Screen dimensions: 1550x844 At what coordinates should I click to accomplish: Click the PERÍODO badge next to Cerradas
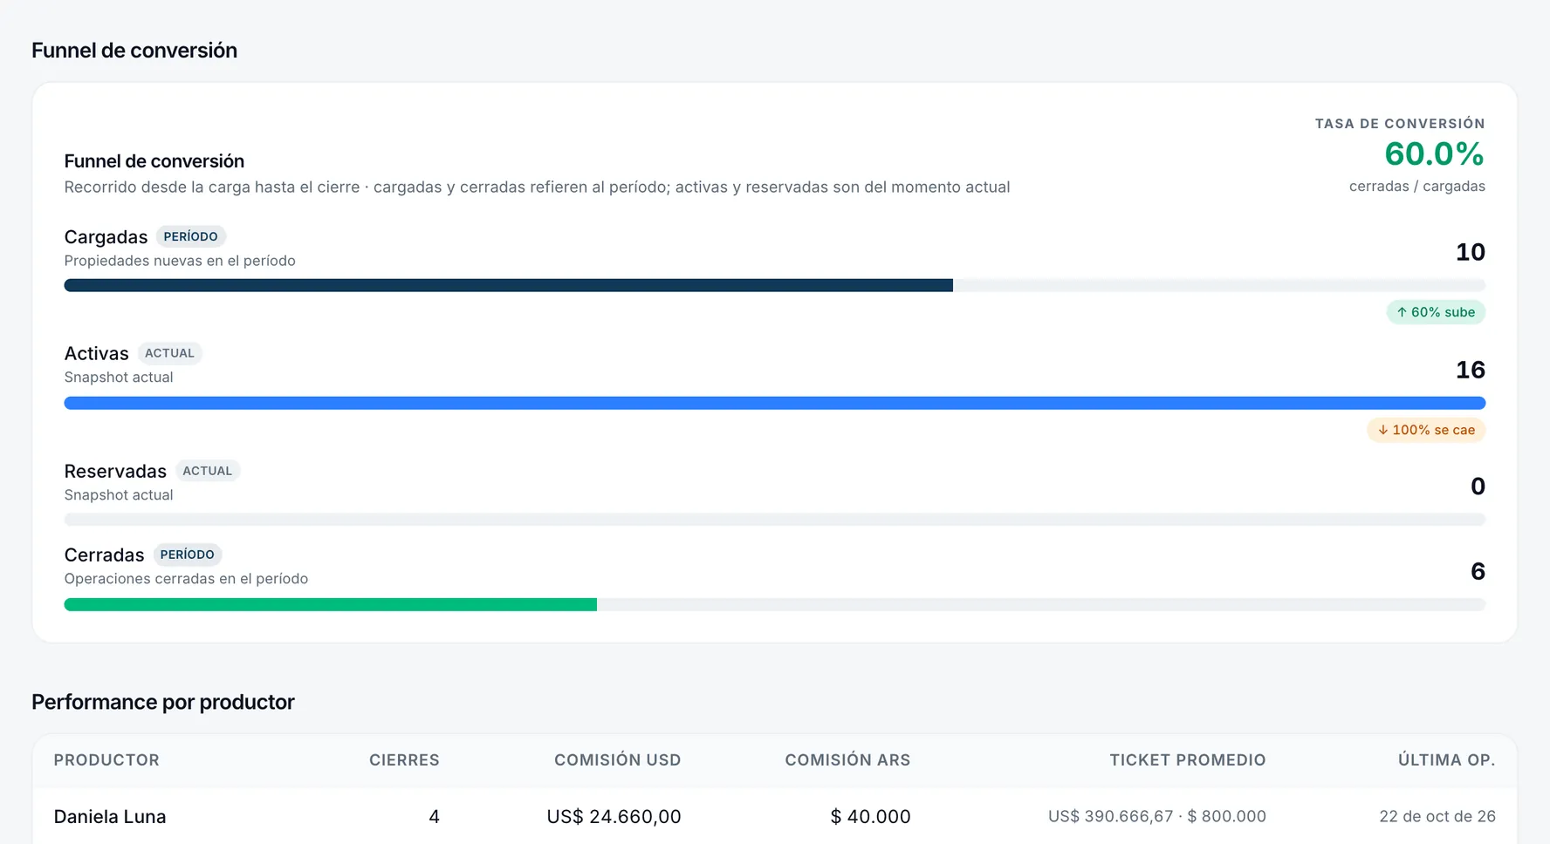(188, 555)
